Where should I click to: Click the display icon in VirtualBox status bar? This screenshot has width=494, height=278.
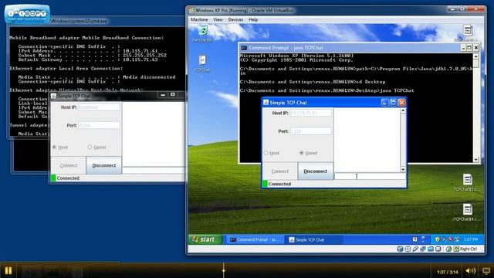(438, 249)
